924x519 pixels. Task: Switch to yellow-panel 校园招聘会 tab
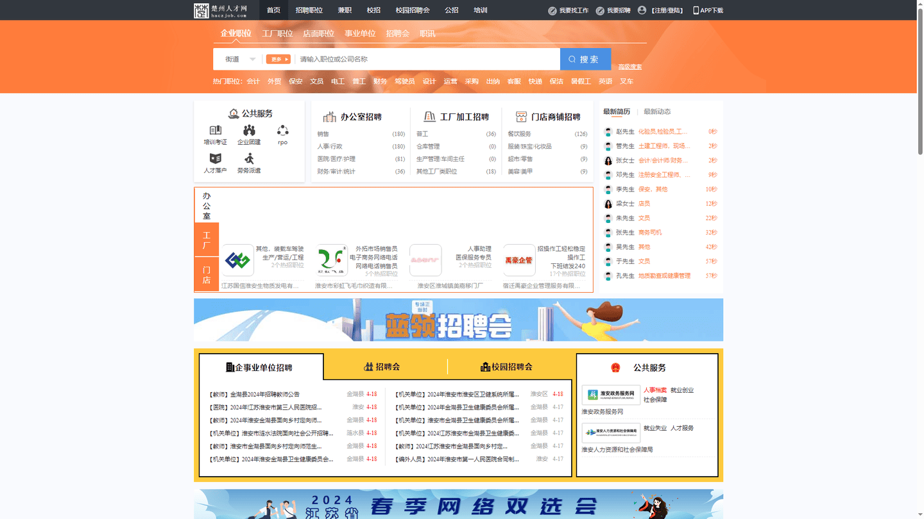(x=506, y=367)
